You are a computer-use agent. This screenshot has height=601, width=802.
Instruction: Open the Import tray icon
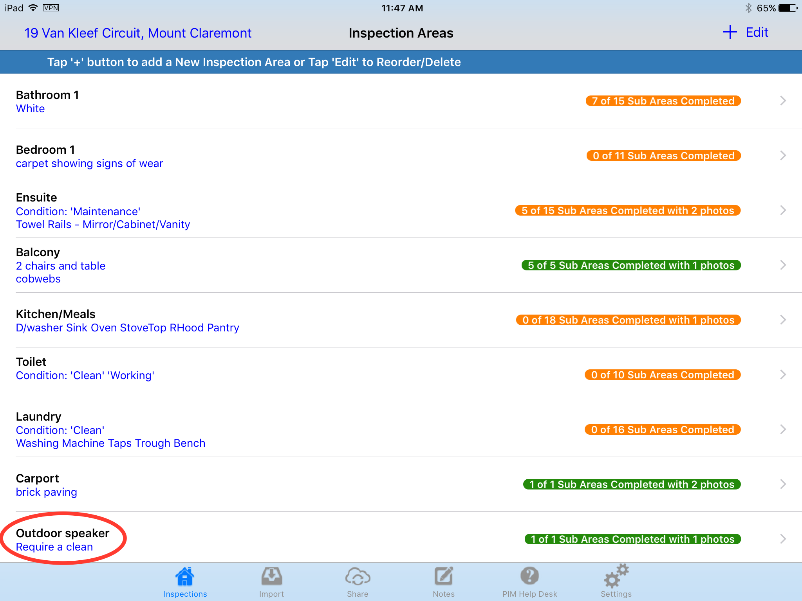click(x=271, y=577)
